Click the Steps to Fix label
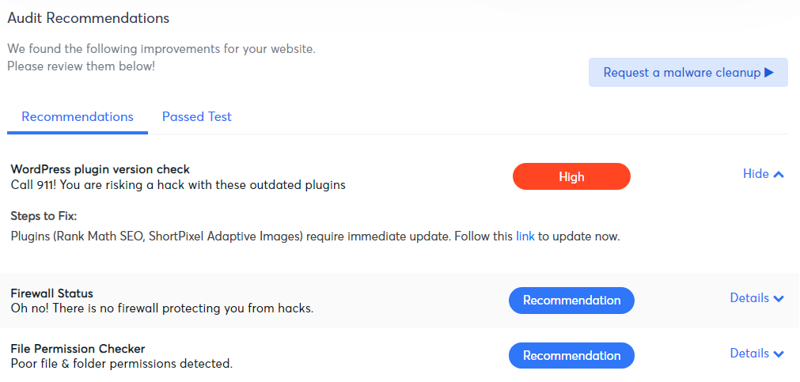This screenshot has height=382, width=800. coord(44,216)
